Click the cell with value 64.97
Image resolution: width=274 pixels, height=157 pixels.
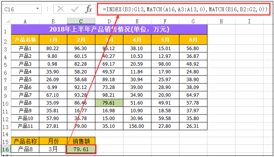click(193, 95)
